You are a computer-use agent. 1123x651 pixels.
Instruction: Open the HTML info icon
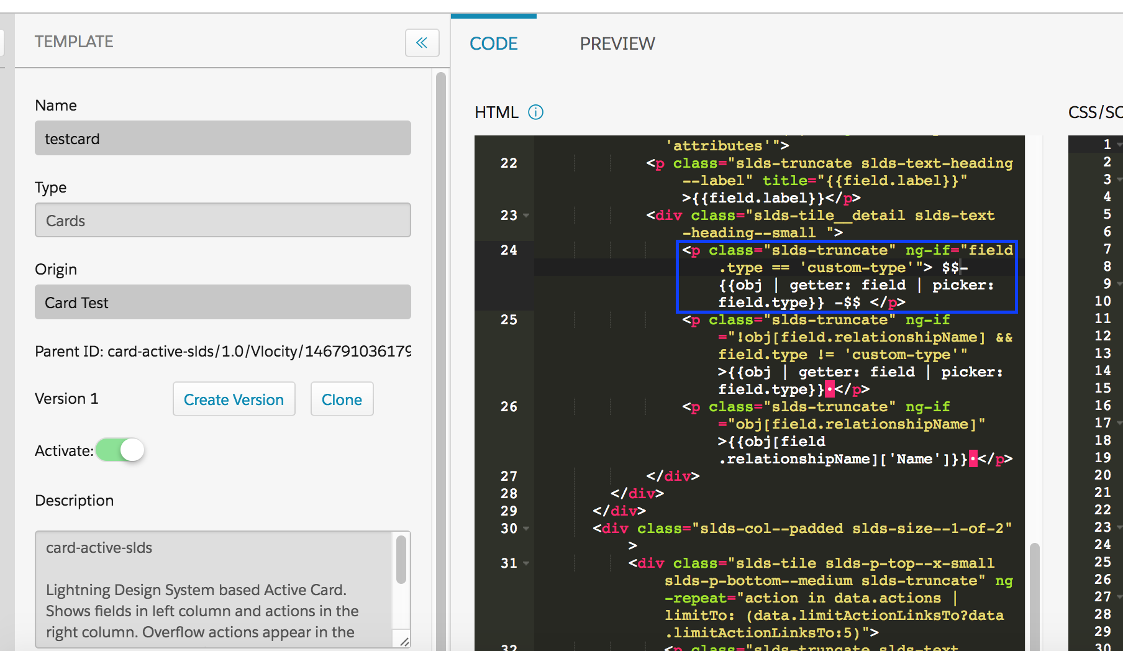[x=535, y=112]
